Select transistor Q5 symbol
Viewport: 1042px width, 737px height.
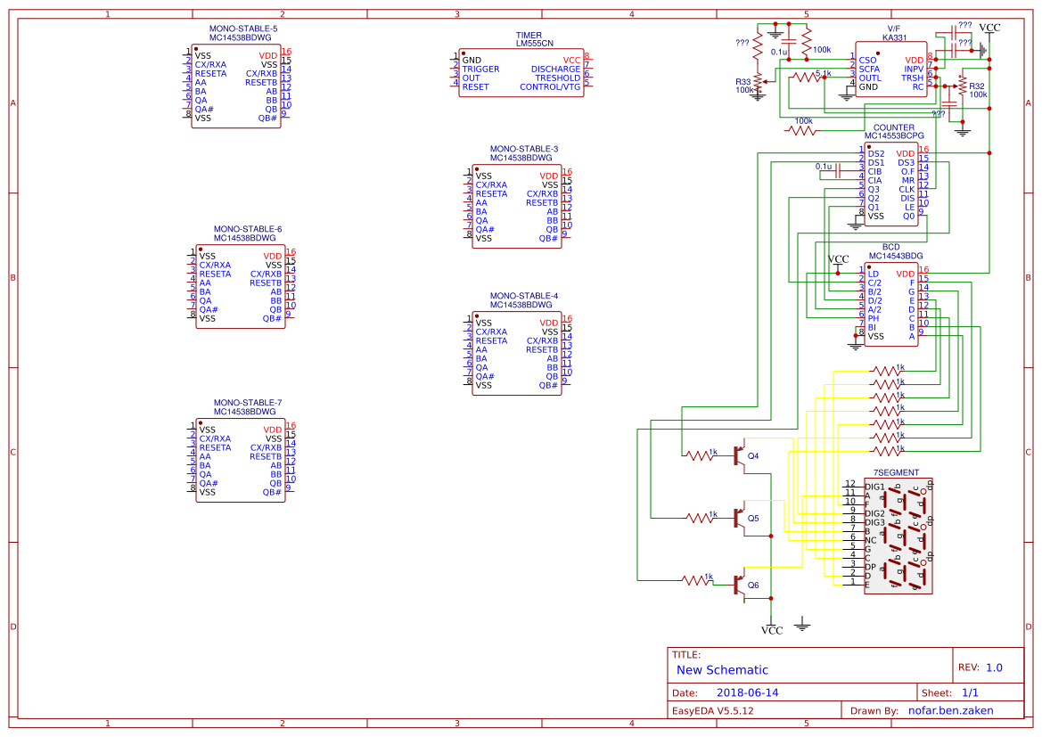[x=738, y=517]
